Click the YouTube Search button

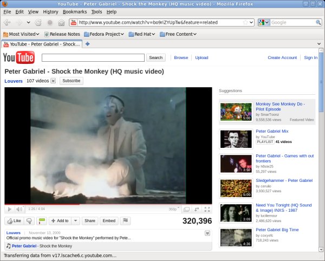point(156,57)
